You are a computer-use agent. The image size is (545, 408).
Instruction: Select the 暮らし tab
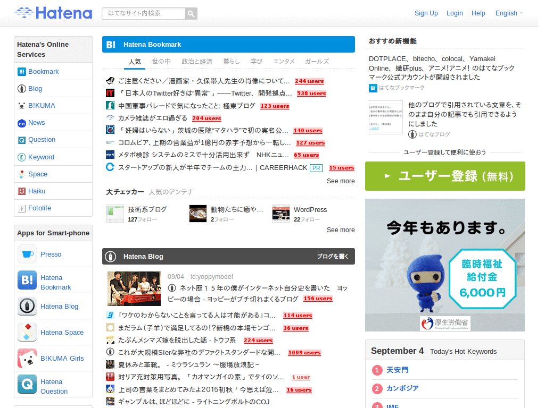click(x=232, y=62)
